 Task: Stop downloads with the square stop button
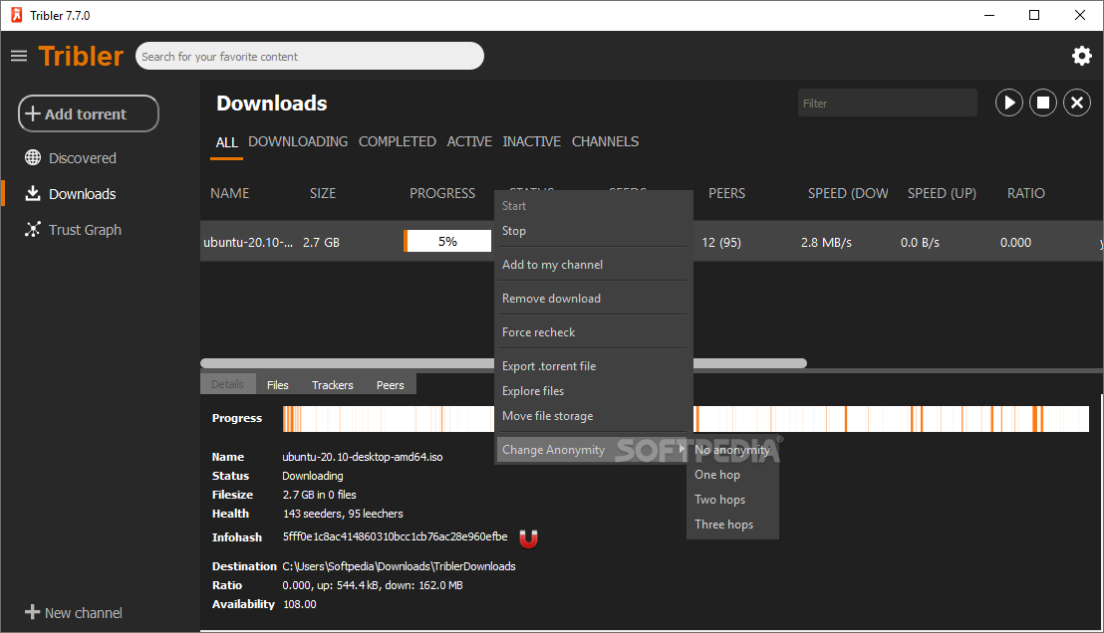click(1043, 103)
